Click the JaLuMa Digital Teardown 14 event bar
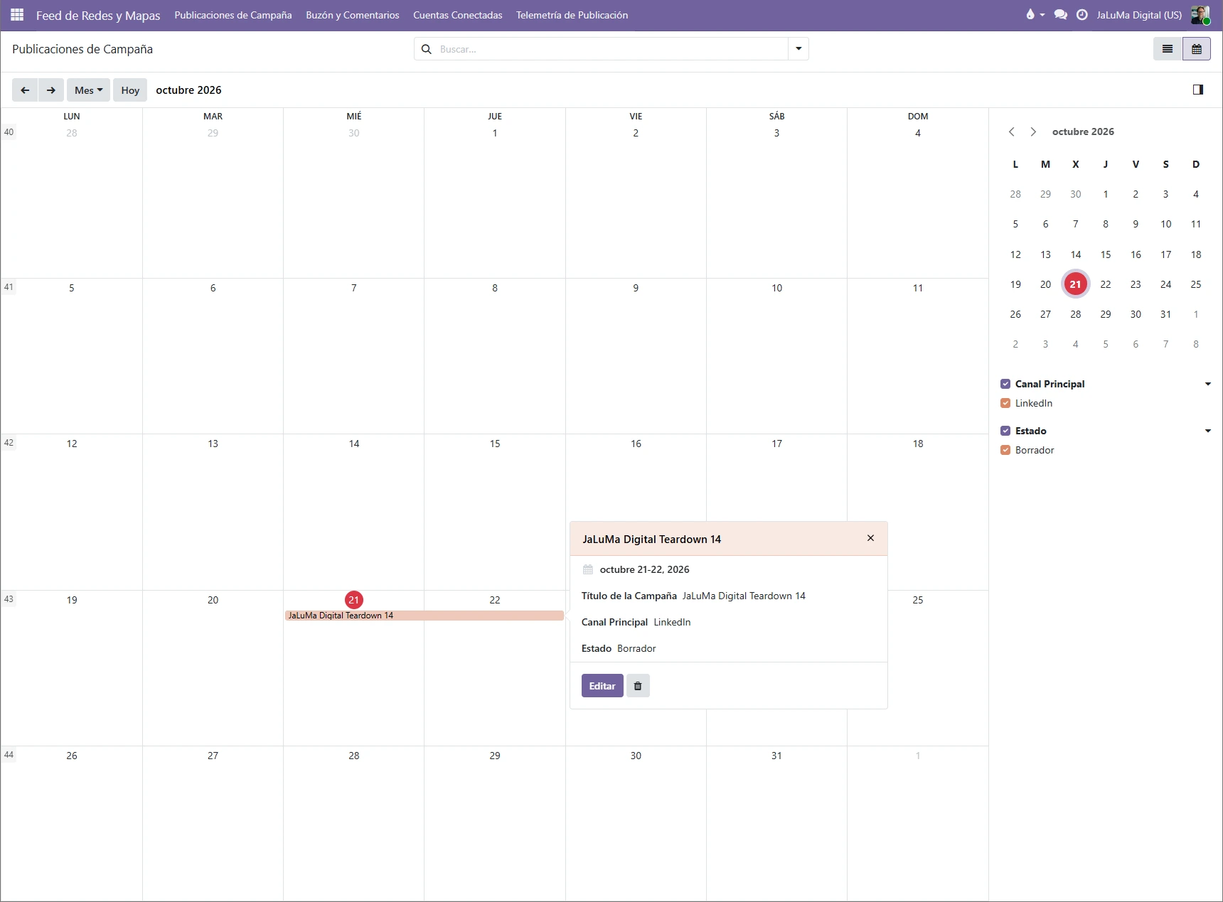The image size is (1223, 902). pos(424,616)
